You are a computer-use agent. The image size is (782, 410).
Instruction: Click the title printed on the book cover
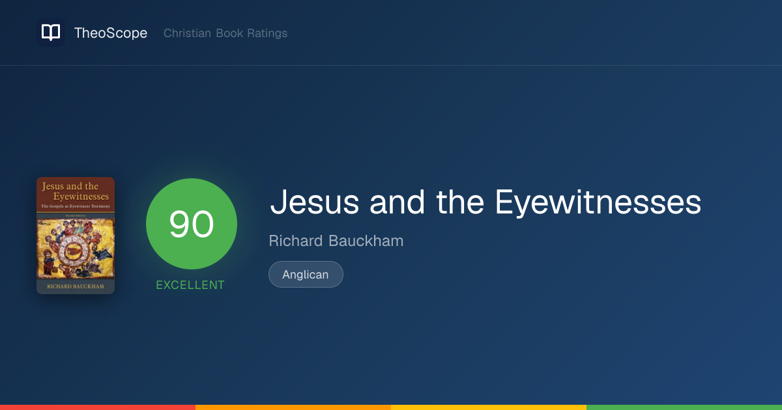click(76, 191)
